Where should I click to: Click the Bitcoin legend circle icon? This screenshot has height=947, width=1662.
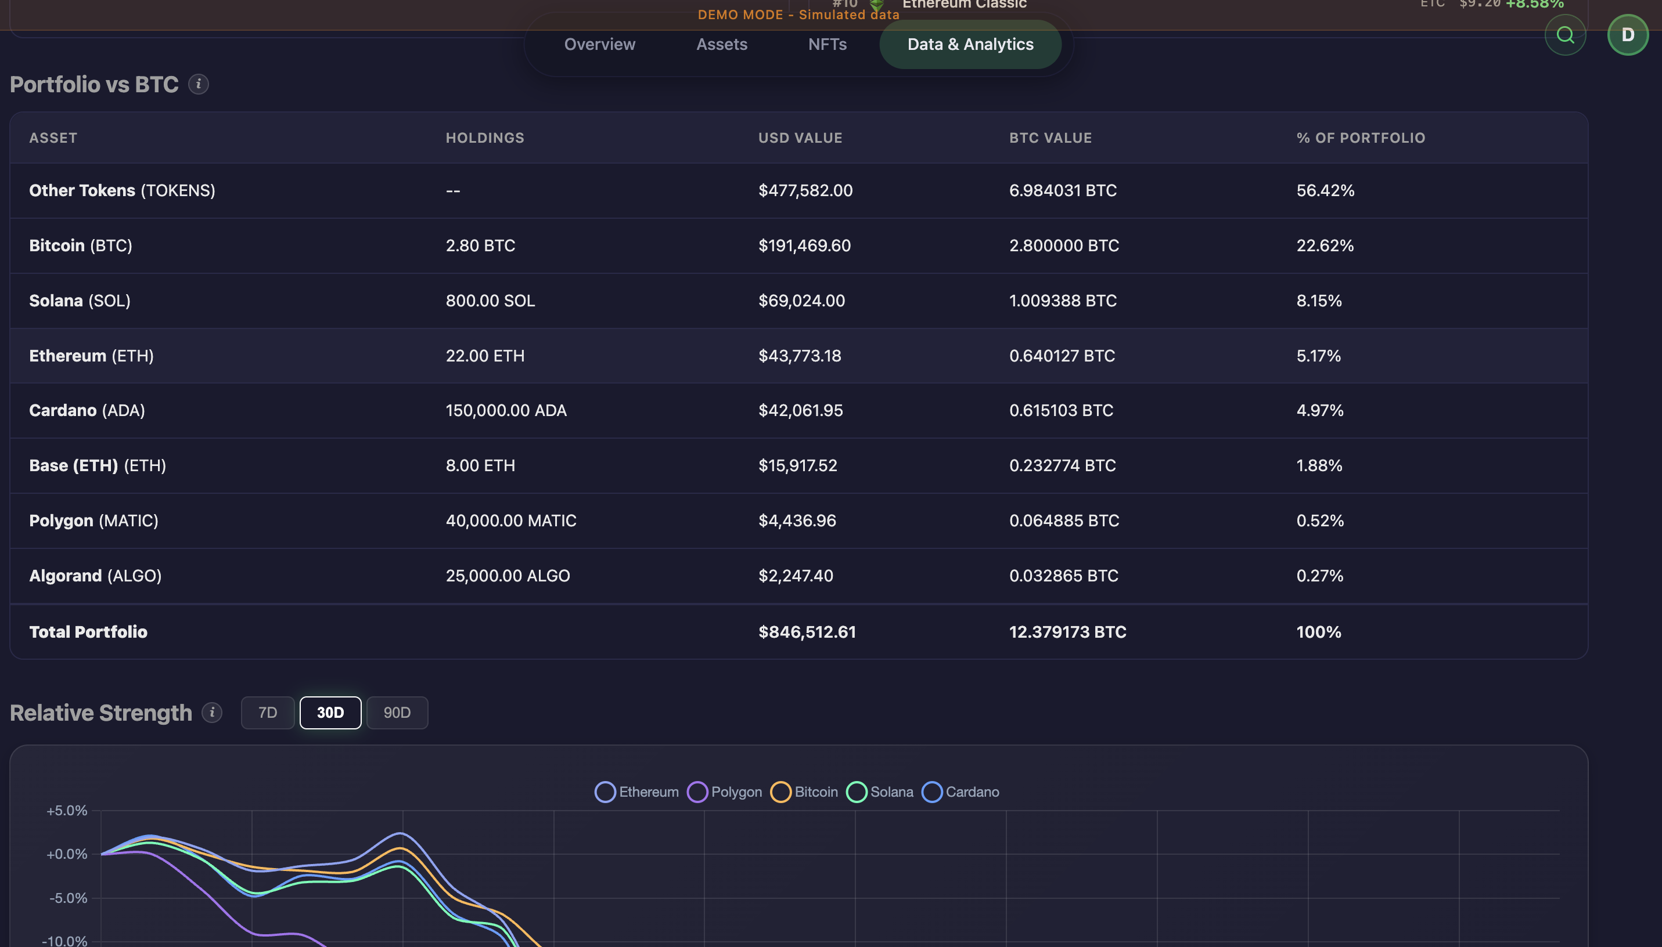coord(781,791)
